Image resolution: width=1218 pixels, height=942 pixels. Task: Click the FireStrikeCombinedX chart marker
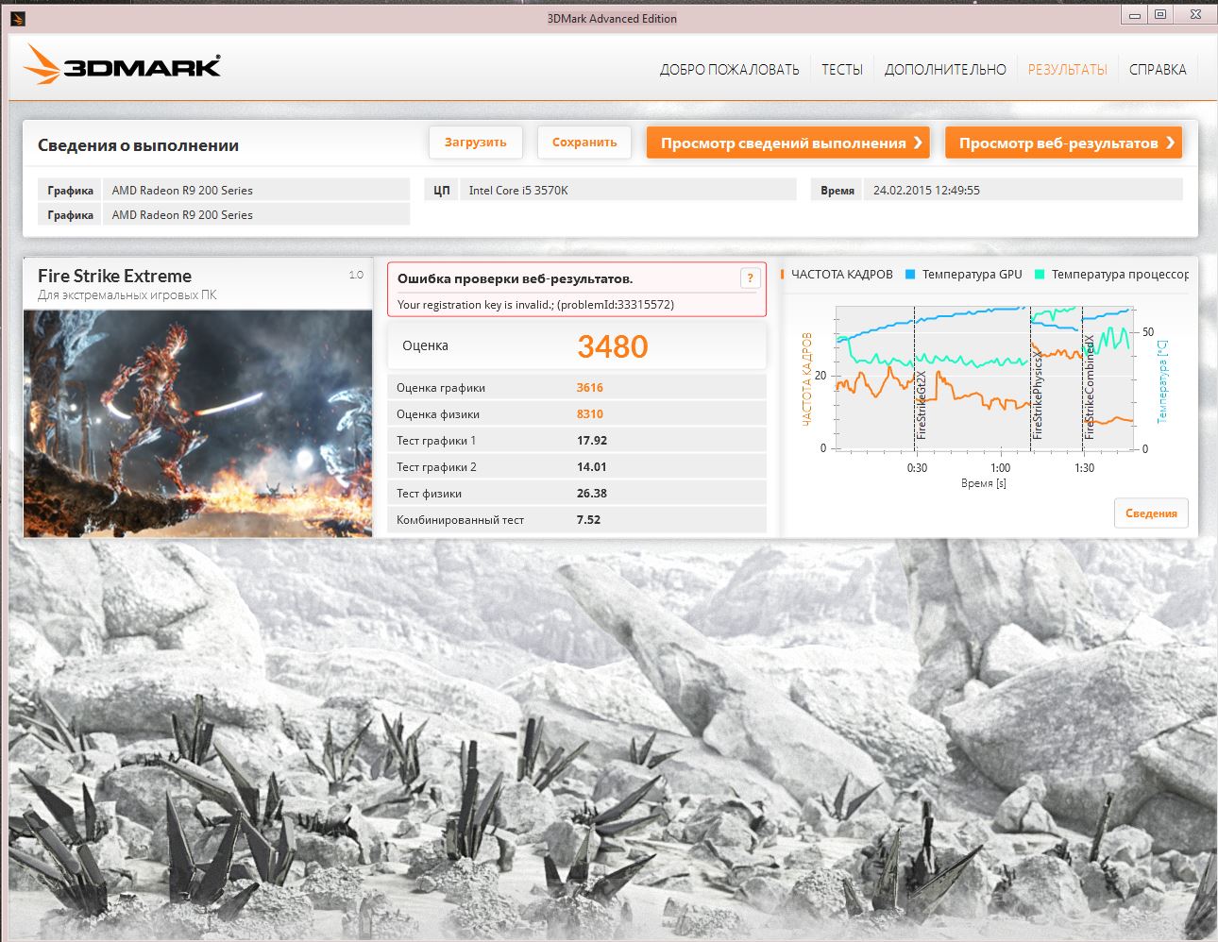[1089, 387]
